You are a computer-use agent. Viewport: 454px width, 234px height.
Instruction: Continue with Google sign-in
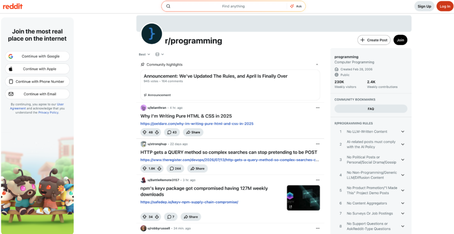click(37, 56)
